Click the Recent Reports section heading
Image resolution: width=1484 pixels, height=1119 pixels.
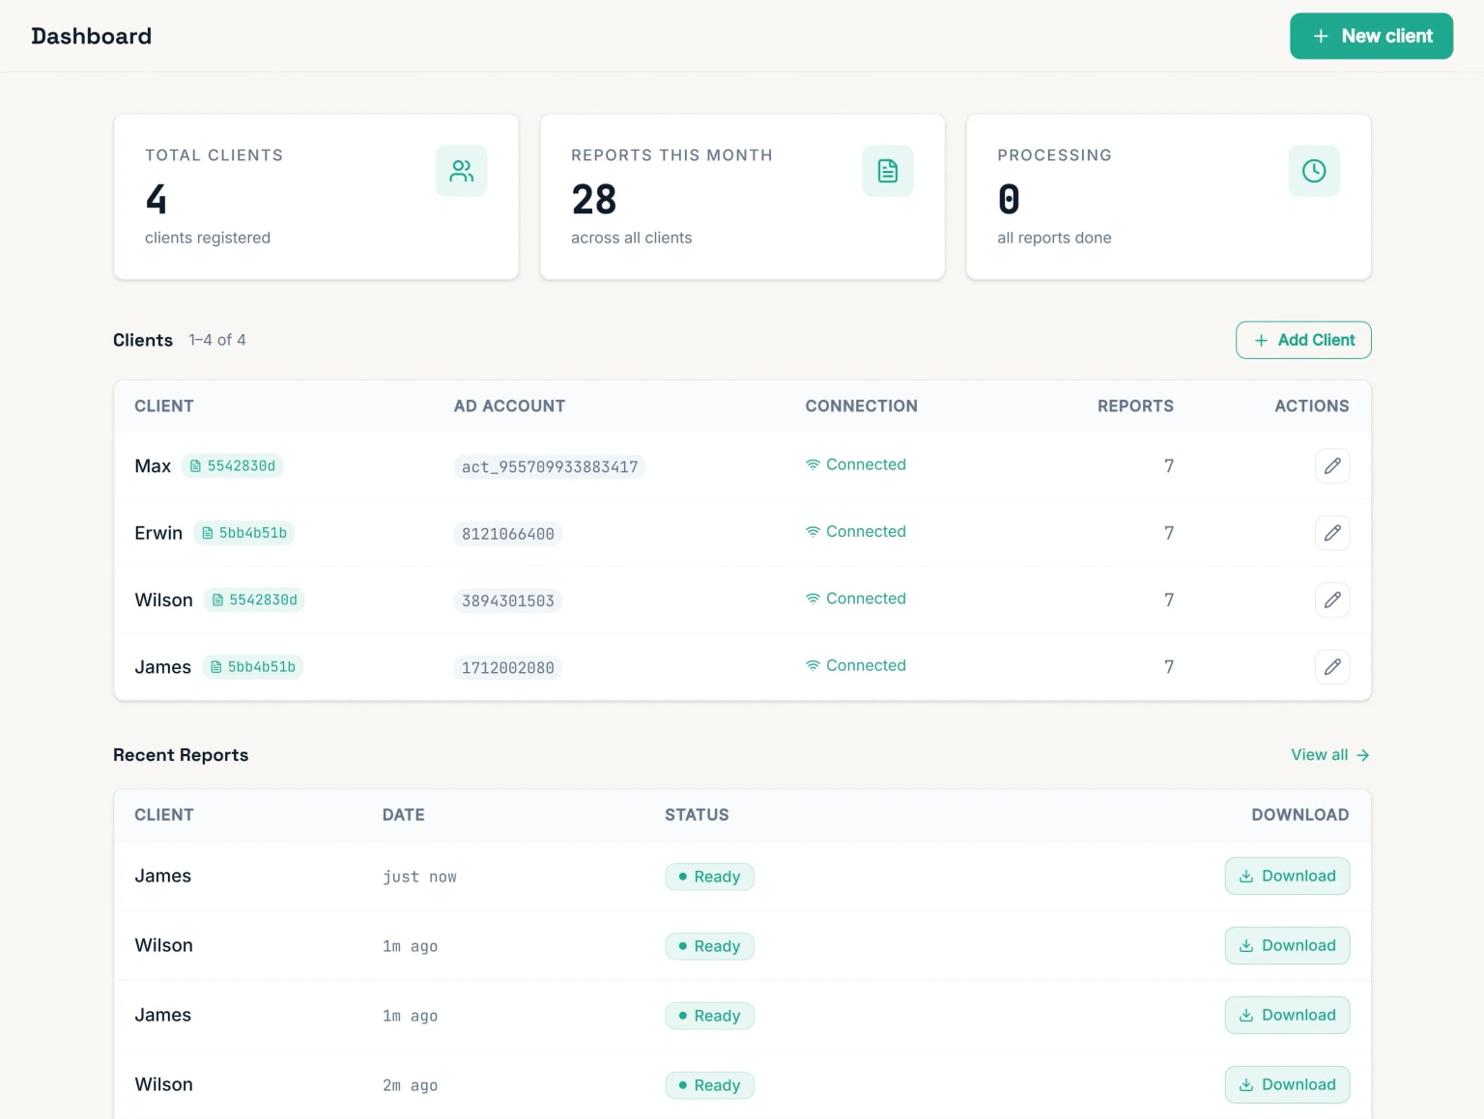click(181, 755)
